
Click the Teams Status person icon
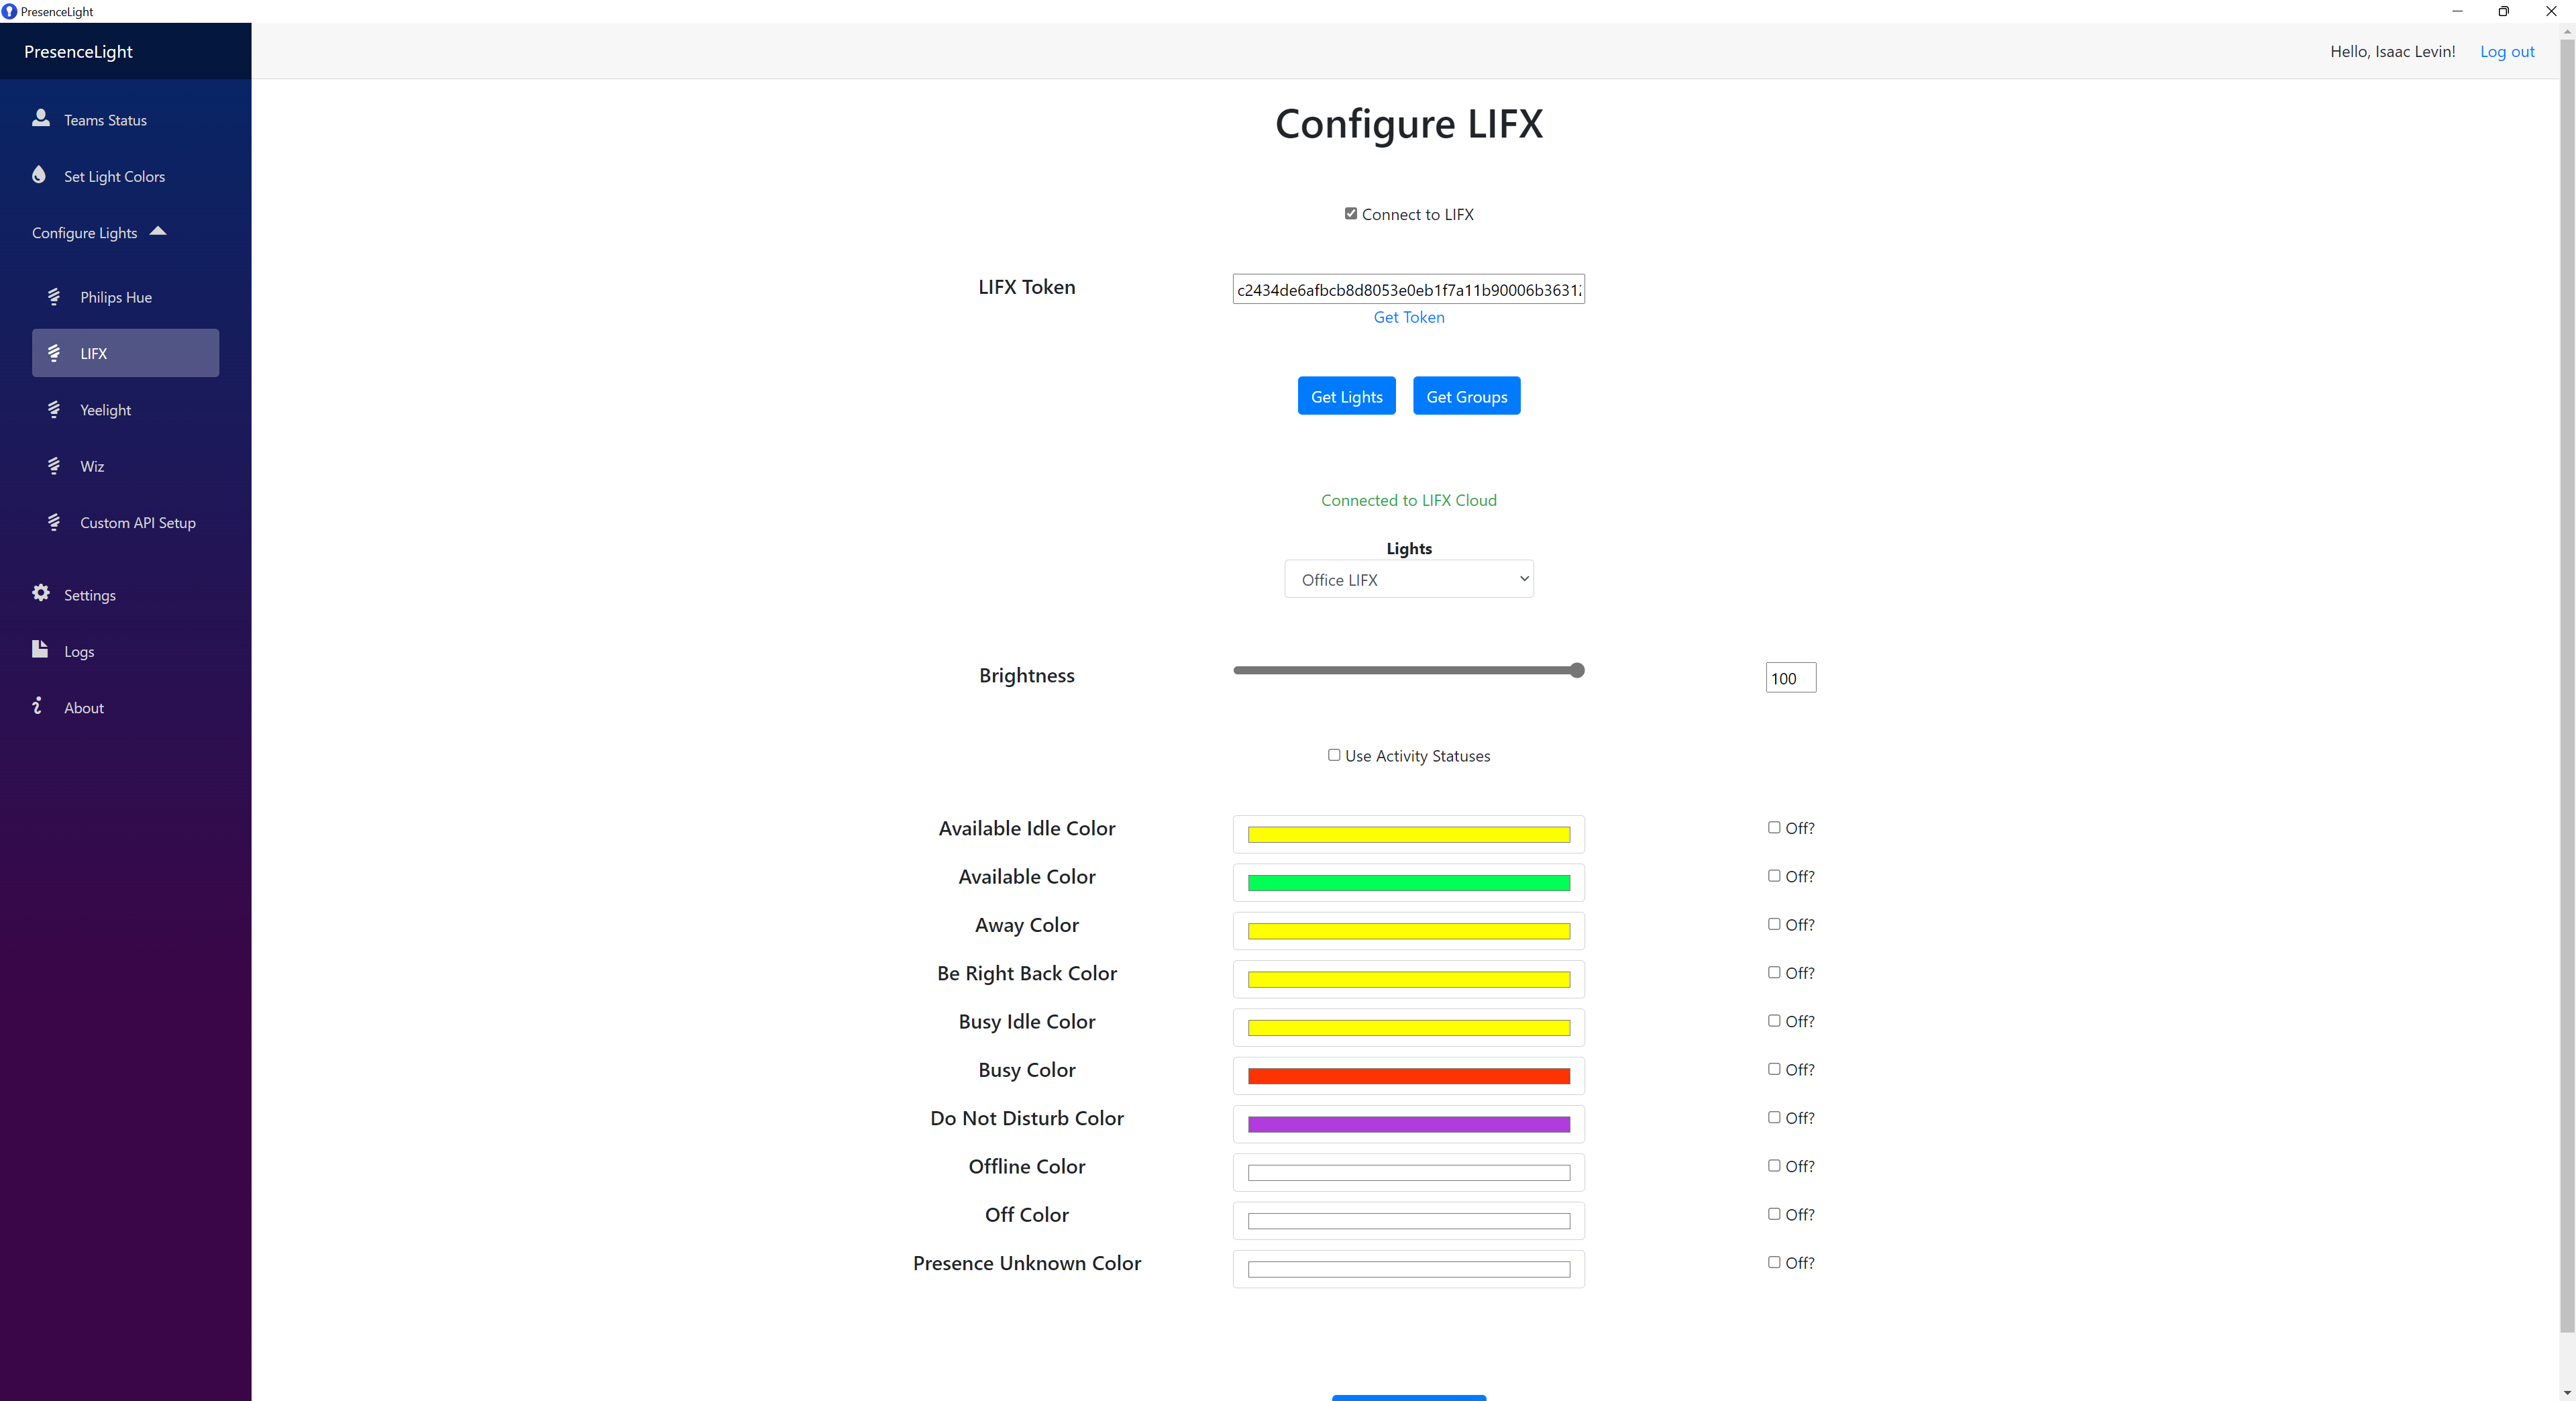click(x=41, y=118)
